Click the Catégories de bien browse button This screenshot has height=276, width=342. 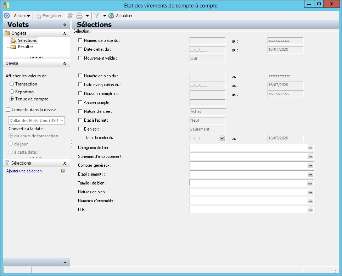(310, 148)
